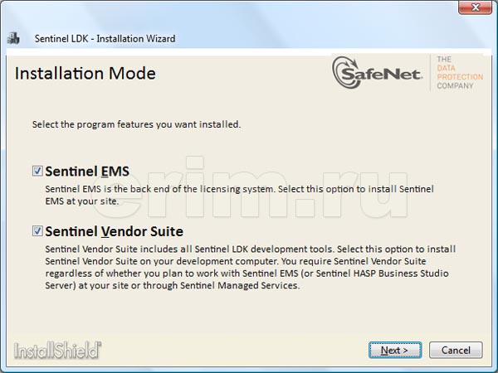Click the installer icon in title bar
The image size is (498, 373).
13,38
